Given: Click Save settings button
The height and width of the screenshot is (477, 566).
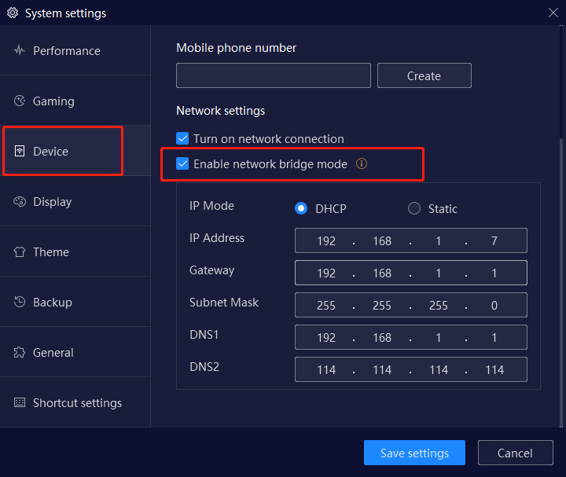Looking at the screenshot, I should click(x=414, y=453).
